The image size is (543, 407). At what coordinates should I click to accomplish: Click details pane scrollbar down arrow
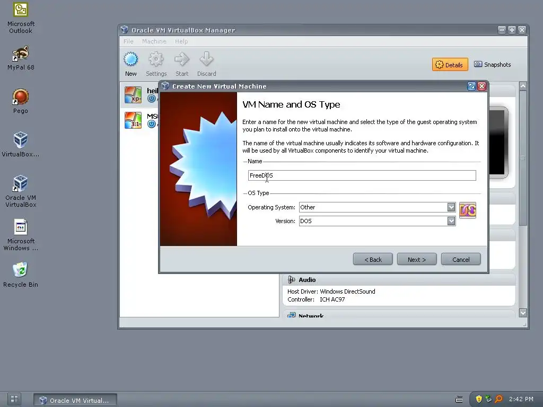523,313
